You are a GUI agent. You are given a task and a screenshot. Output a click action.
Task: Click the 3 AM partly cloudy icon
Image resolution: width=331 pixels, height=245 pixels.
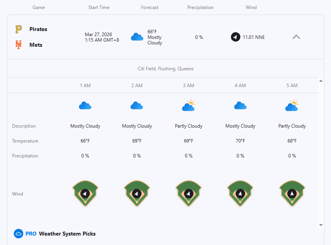point(188,105)
